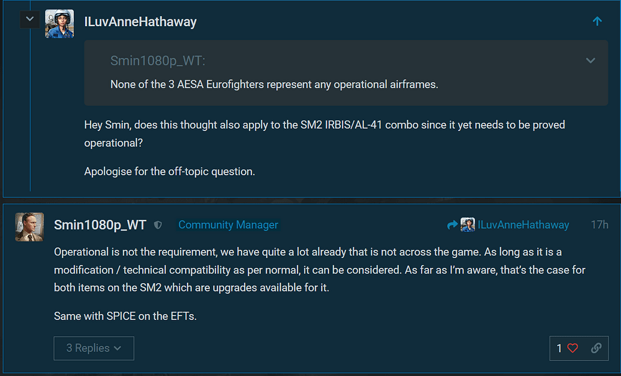621x376 pixels.
Task: Collapse the embedded reply with the top-left chevron
Action: (x=30, y=19)
